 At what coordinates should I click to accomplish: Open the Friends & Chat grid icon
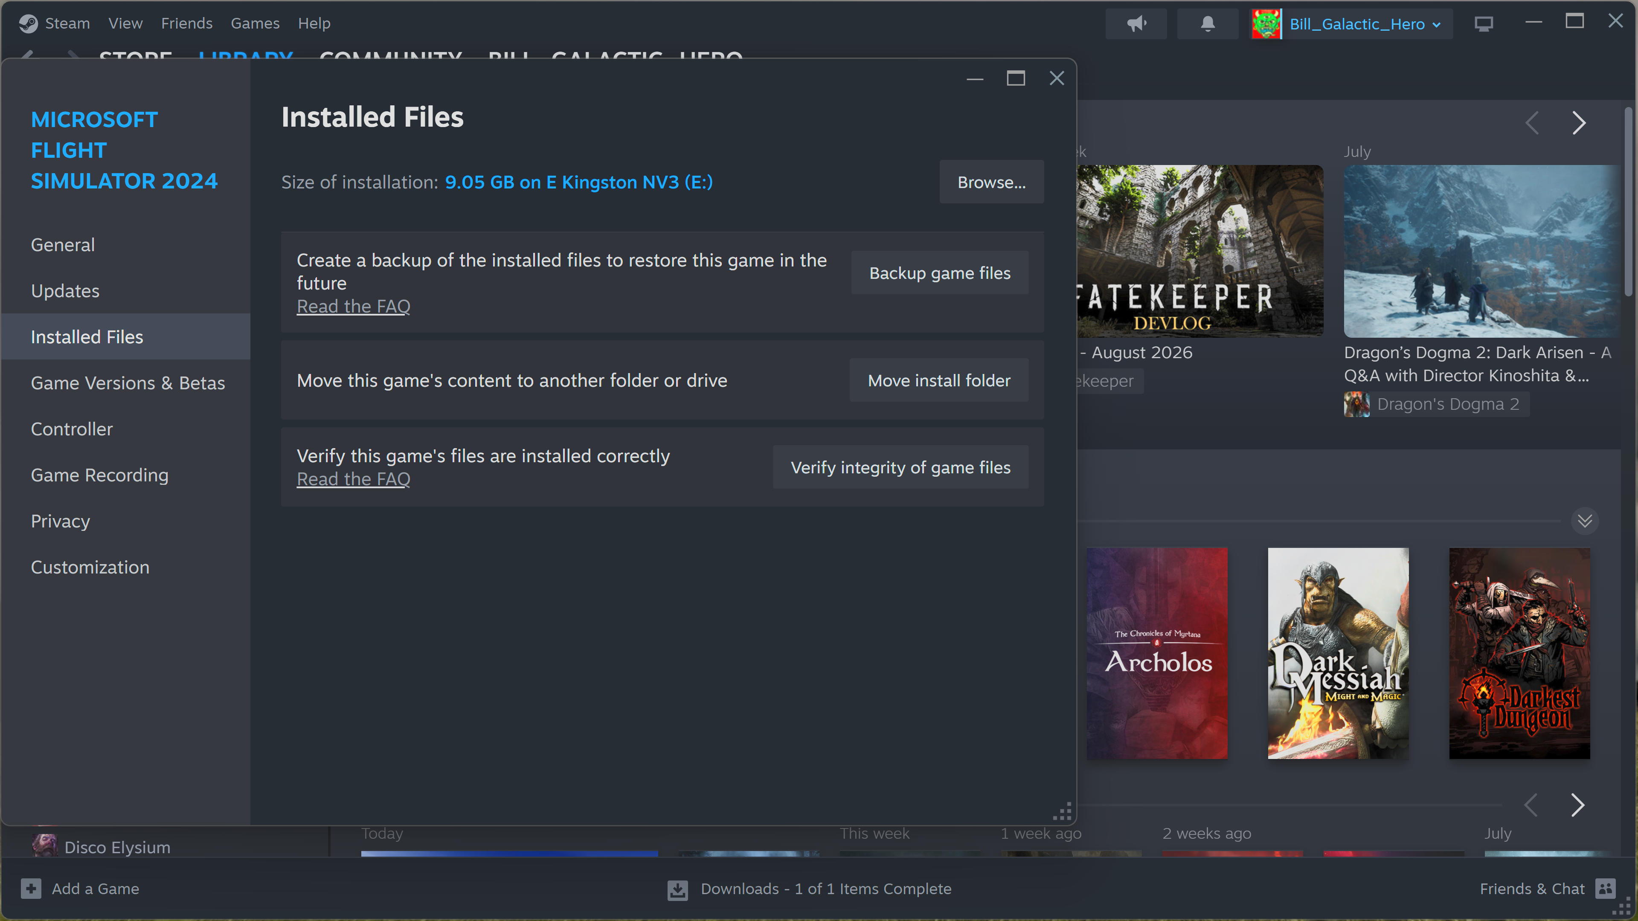(x=1606, y=889)
